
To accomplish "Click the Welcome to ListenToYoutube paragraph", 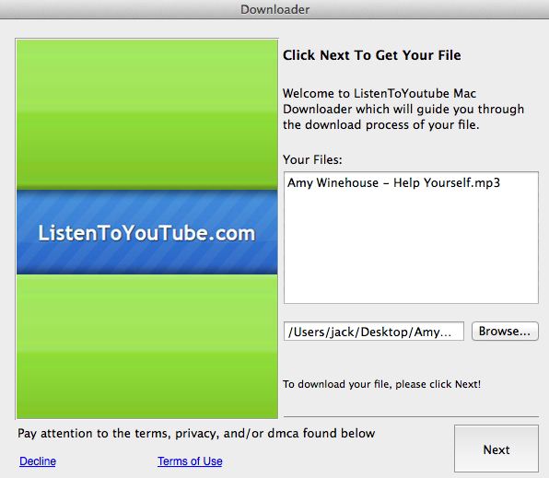I will click(x=403, y=109).
